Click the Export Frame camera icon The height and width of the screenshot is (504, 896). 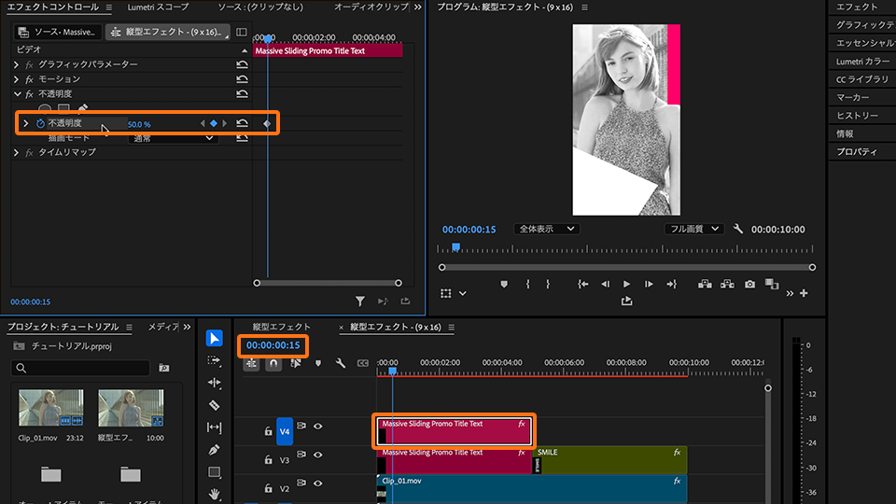749,285
